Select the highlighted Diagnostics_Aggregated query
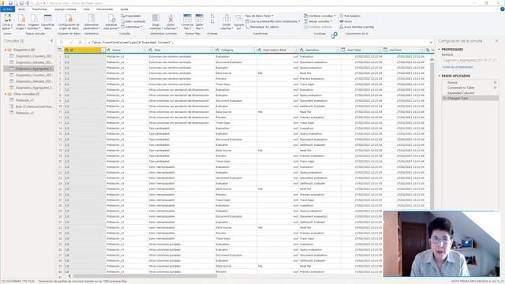The height and width of the screenshot is (284, 505). coord(29,69)
